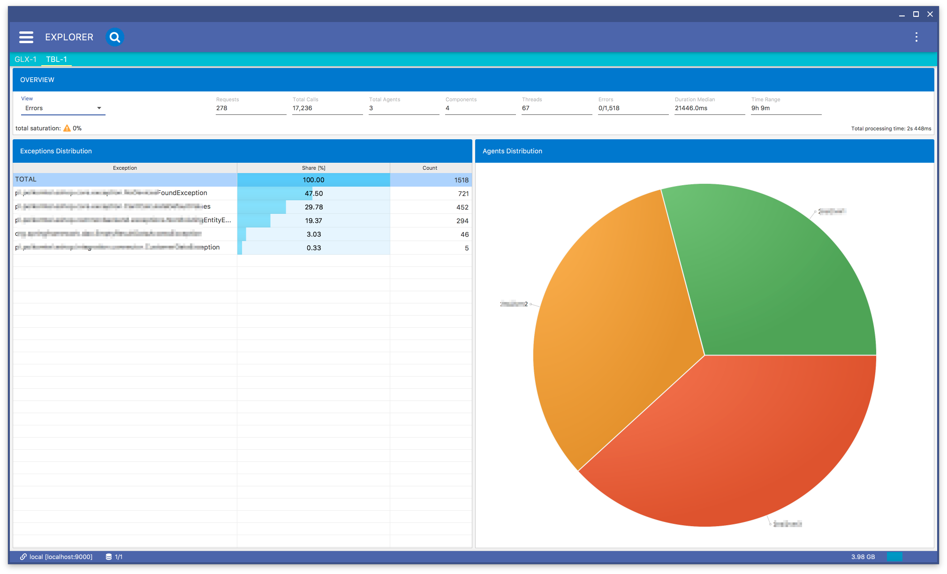
Task: Sort by the Count column header
Action: pos(430,168)
